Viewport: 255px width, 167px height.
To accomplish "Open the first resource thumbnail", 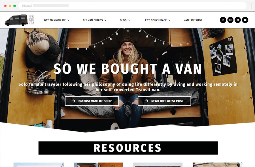I will click(39, 165).
